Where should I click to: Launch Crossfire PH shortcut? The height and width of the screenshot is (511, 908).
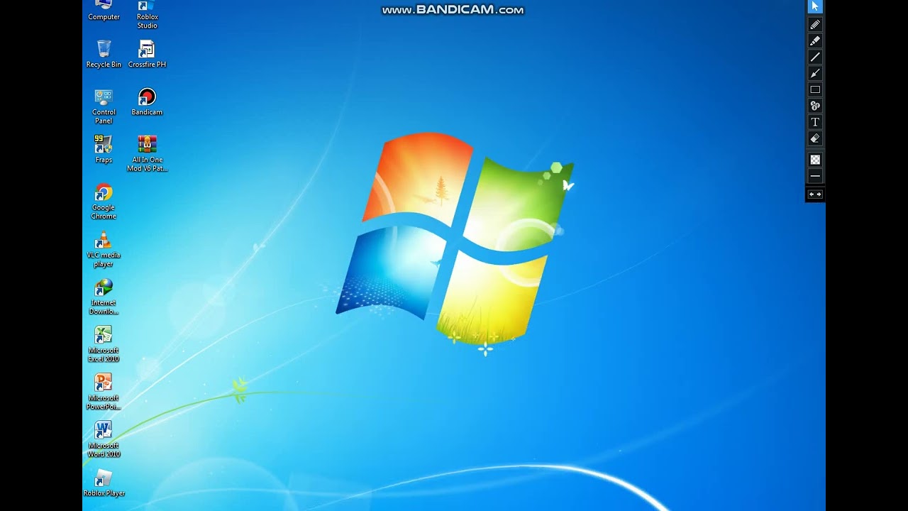[x=147, y=54]
